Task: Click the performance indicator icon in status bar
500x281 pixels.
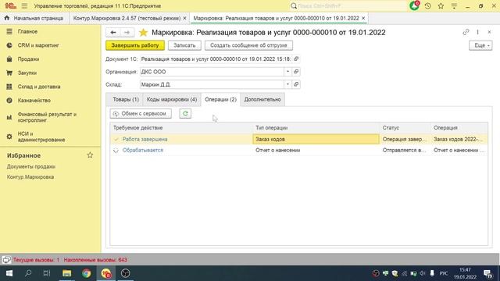Action: coord(6,260)
